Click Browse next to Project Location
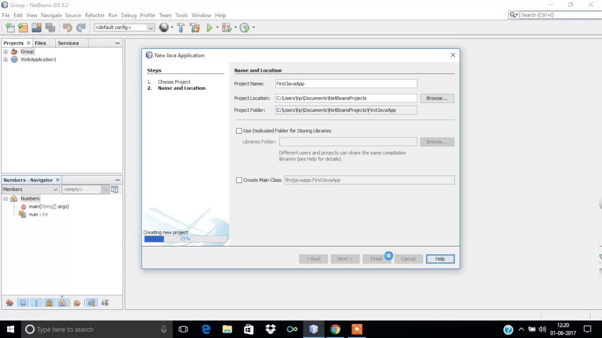This screenshot has width=602, height=338. point(437,98)
